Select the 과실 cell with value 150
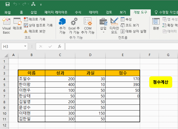The image size is (178, 129). pyautogui.click(x=90, y=113)
